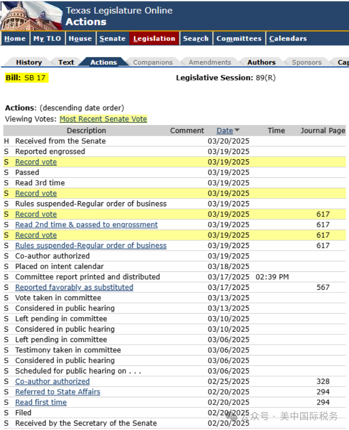Click the Reported engrossed row text

pos(50,152)
